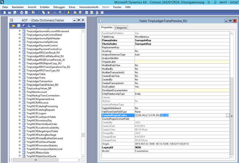This screenshot has height=163, width=239.
Task: Switch to the Categories tab
Action: click(x=121, y=27)
